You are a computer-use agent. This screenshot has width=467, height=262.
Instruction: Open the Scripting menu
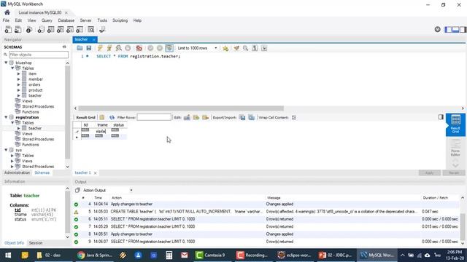coord(120,20)
